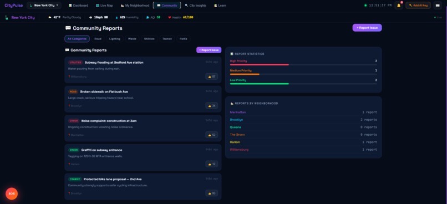Image resolution: width=447 pixels, height=204 pixels.
Task: Click the Report Issue button next to the page title
Action: [367, 28]
